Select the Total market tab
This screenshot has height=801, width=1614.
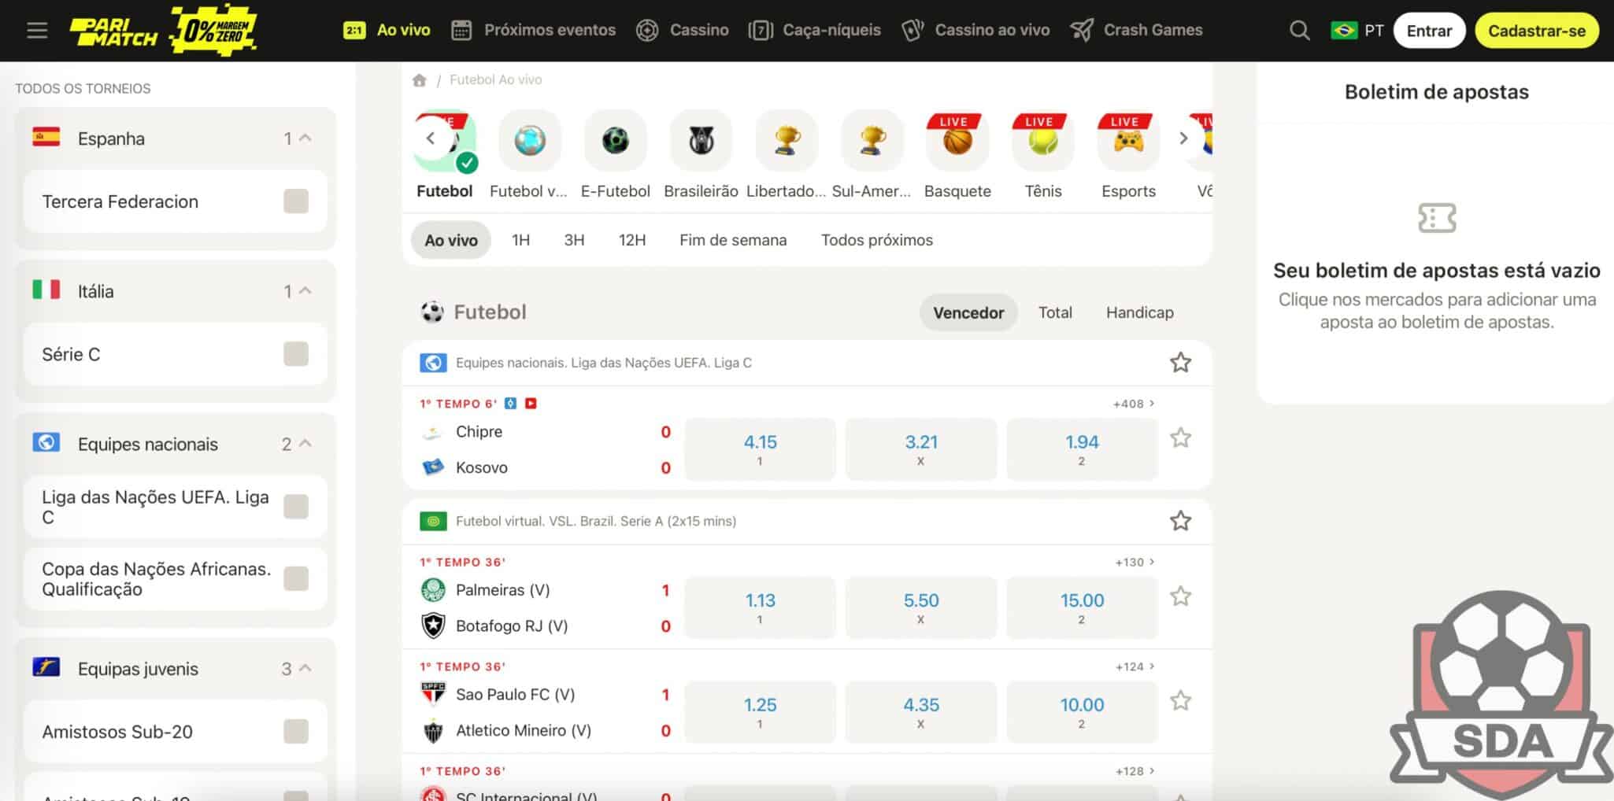click(1055, 313)
